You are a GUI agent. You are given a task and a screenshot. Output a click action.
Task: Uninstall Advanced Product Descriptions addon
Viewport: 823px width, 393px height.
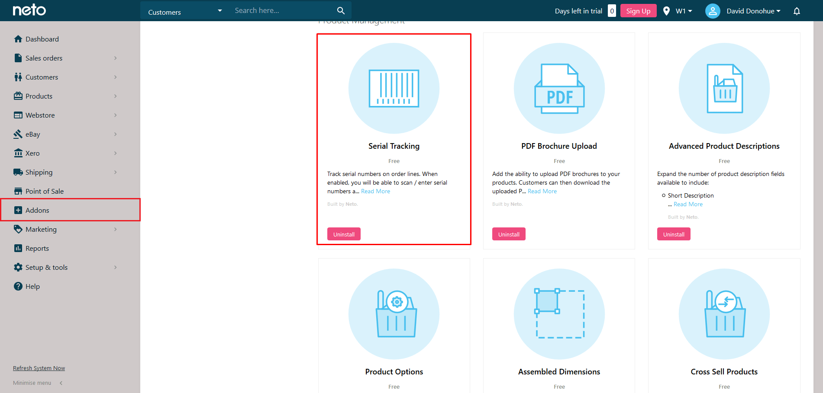click(x=674, y=234)
